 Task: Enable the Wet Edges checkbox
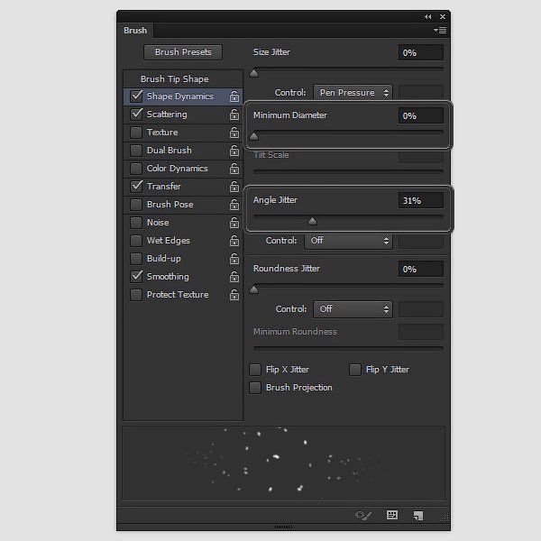pos(136,241)
